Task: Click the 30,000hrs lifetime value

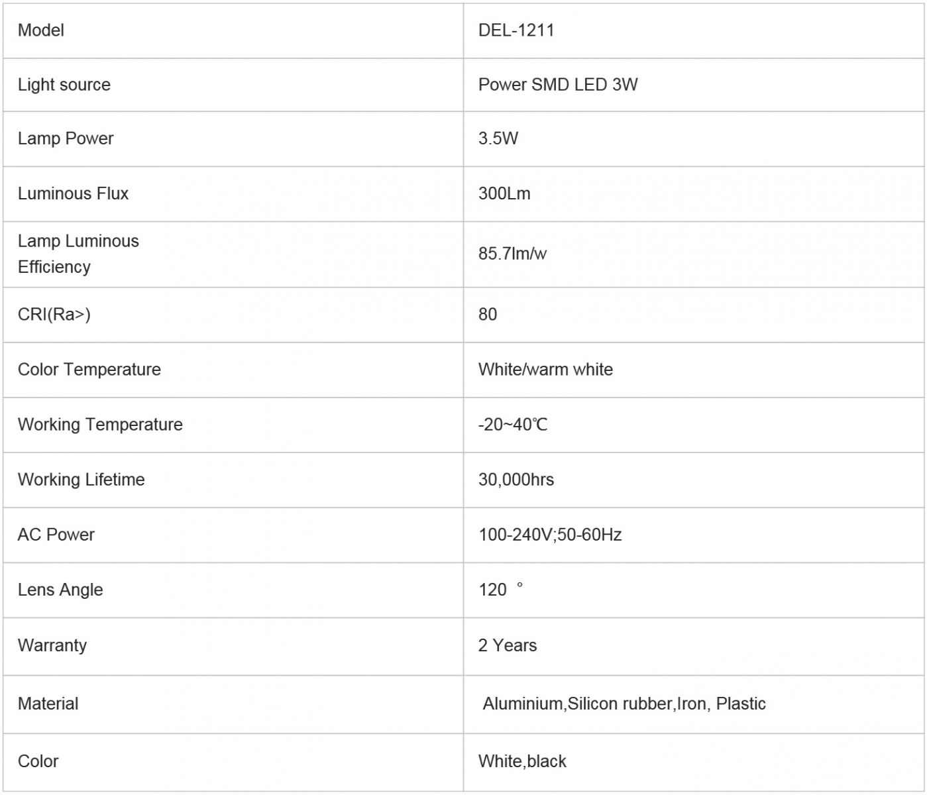Action: point(516,480)
